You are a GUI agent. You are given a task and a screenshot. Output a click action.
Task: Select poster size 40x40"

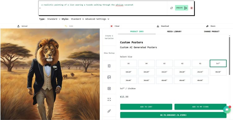(164, 80)
